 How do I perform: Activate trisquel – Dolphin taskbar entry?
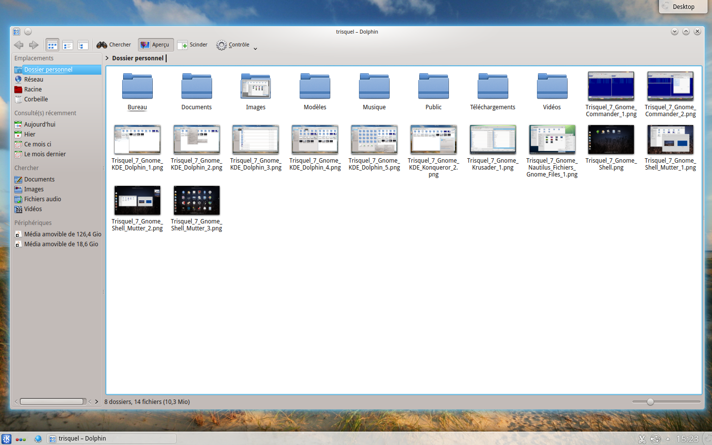click(112, 439)
